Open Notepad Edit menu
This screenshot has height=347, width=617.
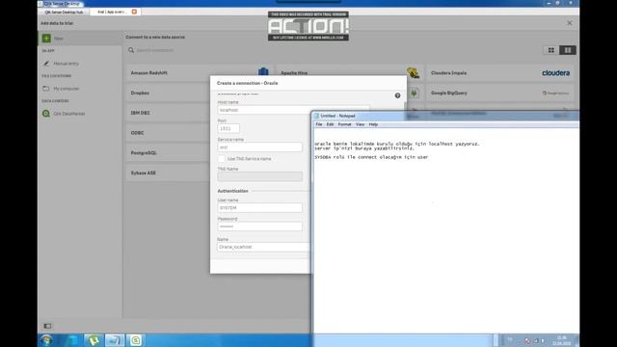(x=330, y=124)
